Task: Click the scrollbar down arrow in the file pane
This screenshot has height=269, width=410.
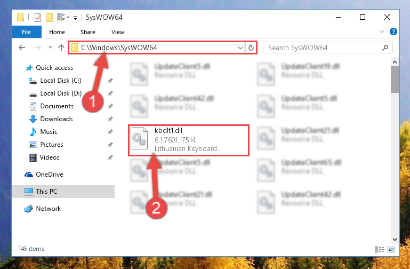Action: tap(395, 240)
